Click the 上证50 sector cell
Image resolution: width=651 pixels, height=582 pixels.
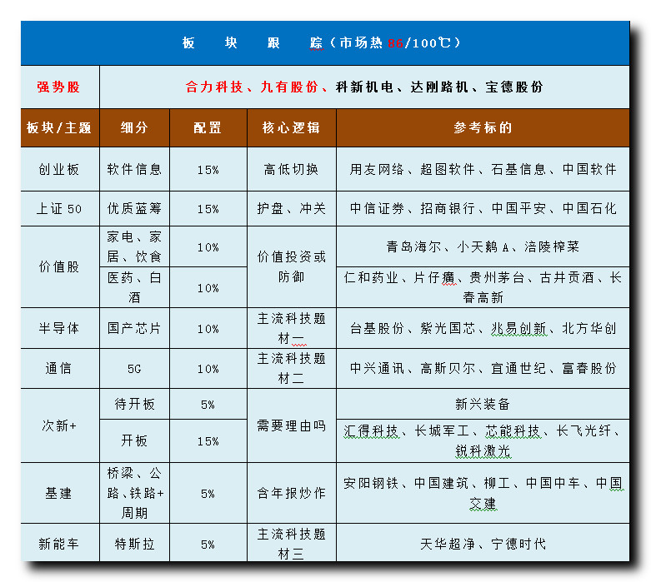(59, 209)
